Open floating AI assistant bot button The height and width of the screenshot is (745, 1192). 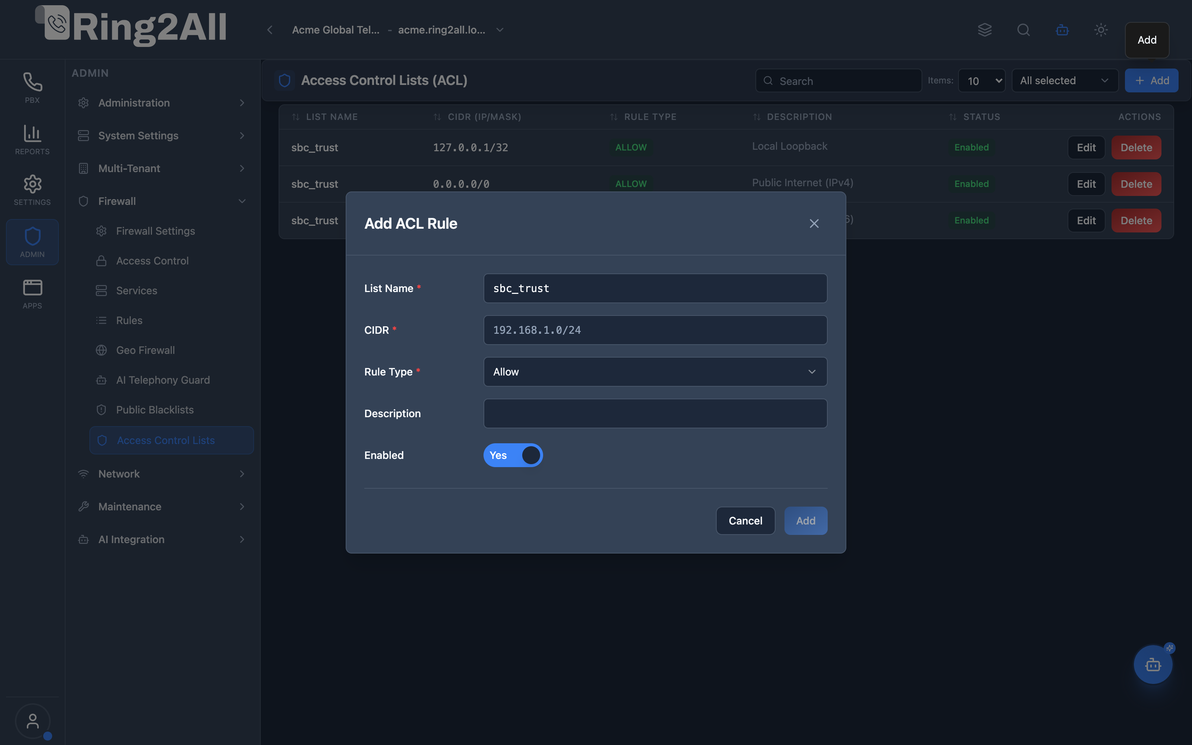pyautogui.click(x=1153, y=665)
